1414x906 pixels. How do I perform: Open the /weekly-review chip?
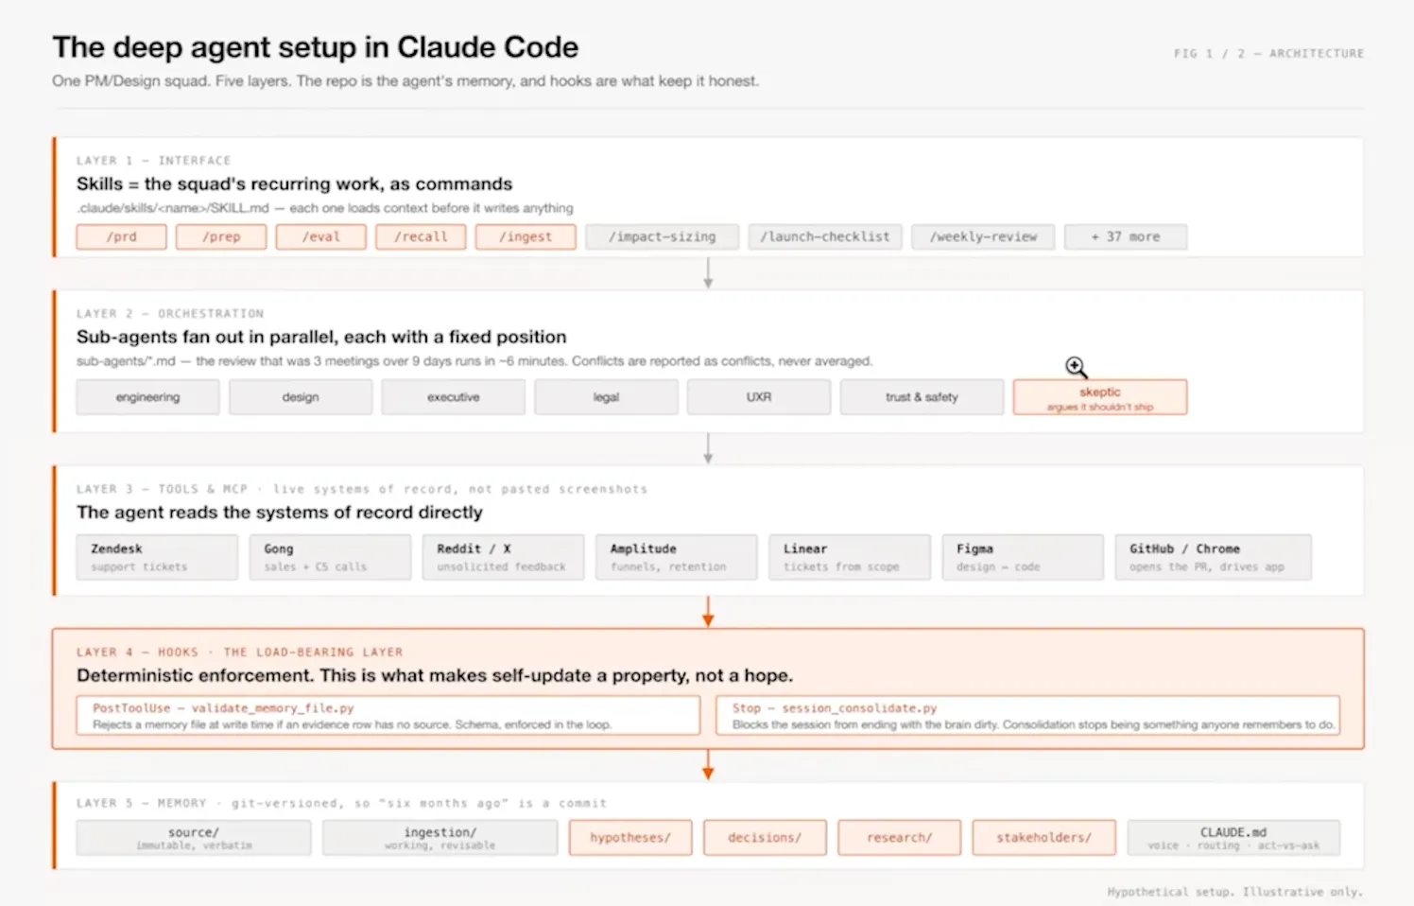click(x=983, y=236)
